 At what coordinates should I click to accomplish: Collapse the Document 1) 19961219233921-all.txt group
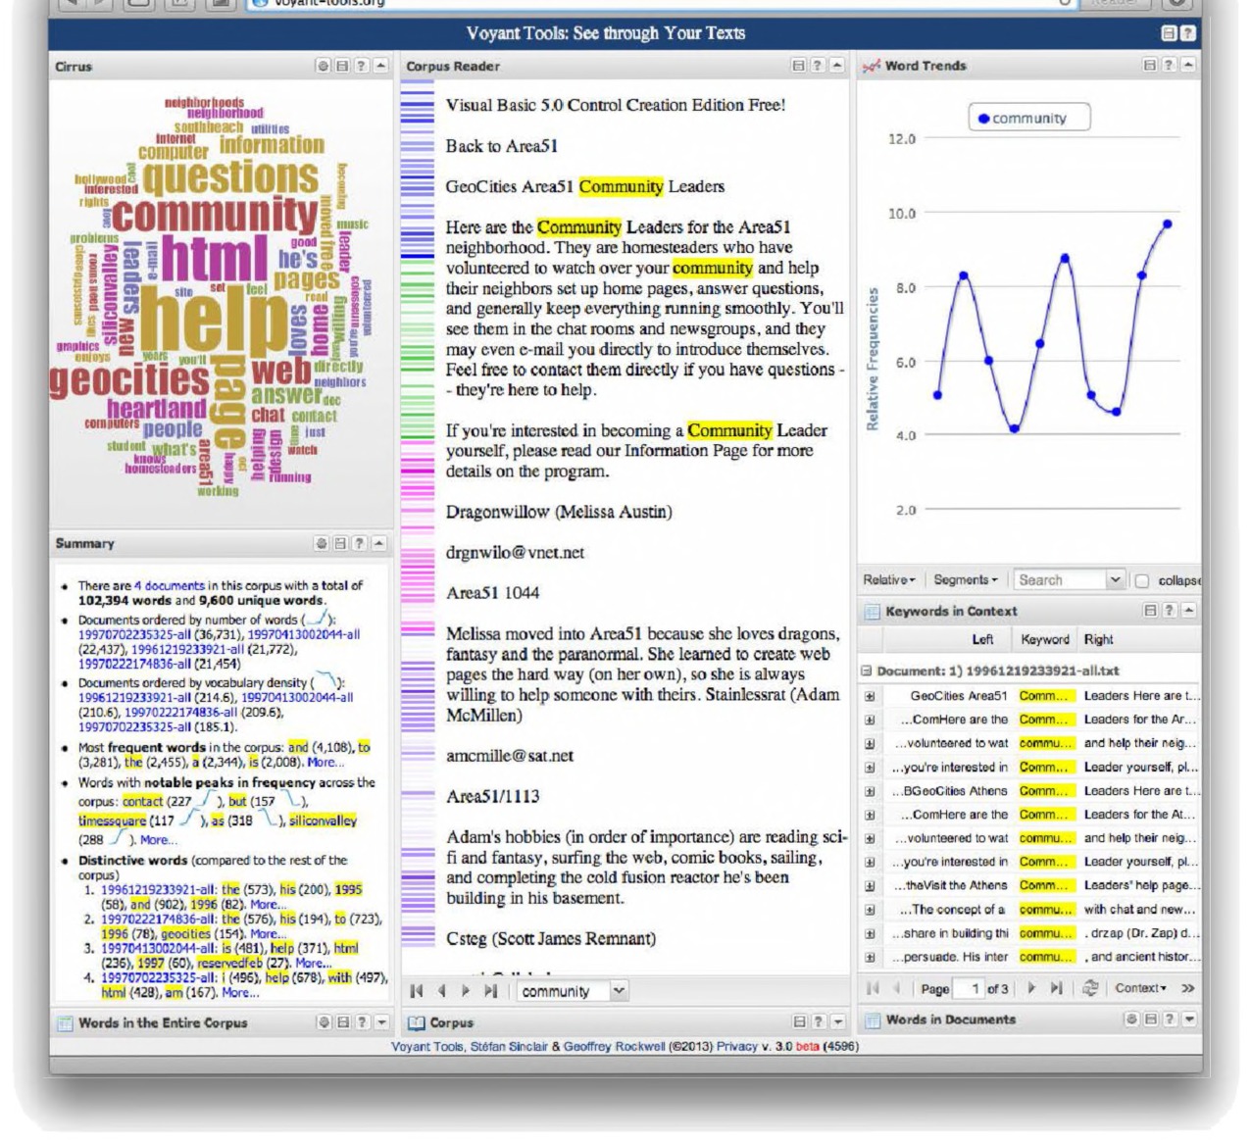coord(867,671)
